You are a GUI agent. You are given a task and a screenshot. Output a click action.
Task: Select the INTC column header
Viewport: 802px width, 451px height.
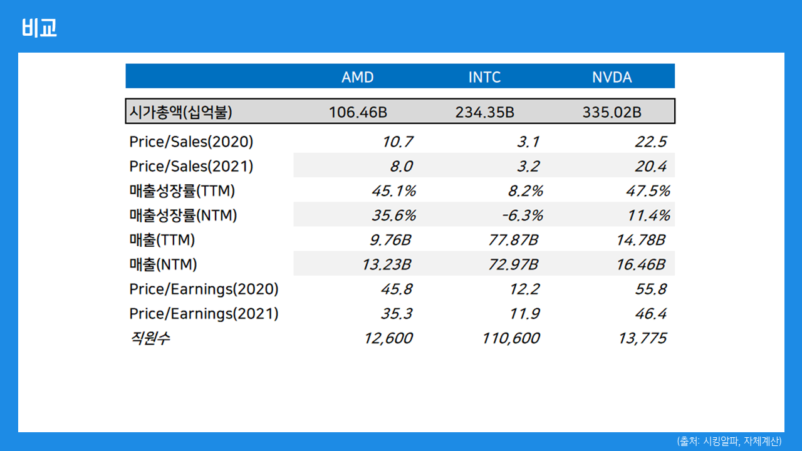pos(485,77)
